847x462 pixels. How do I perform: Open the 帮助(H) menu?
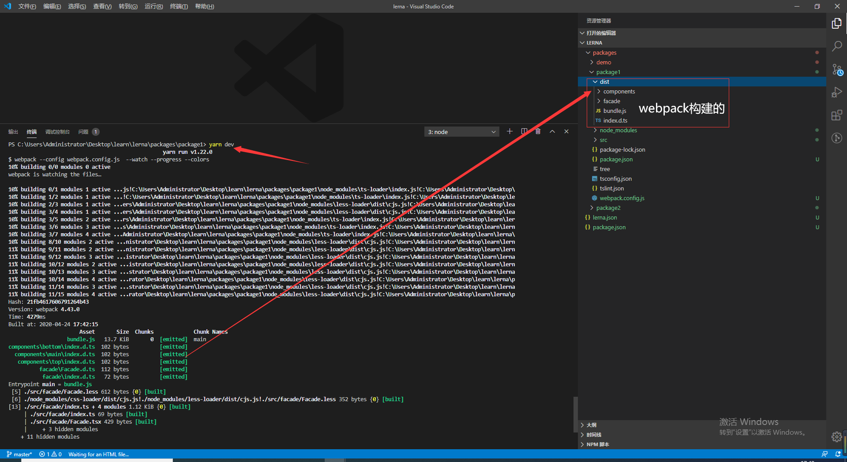pos(204,6)
